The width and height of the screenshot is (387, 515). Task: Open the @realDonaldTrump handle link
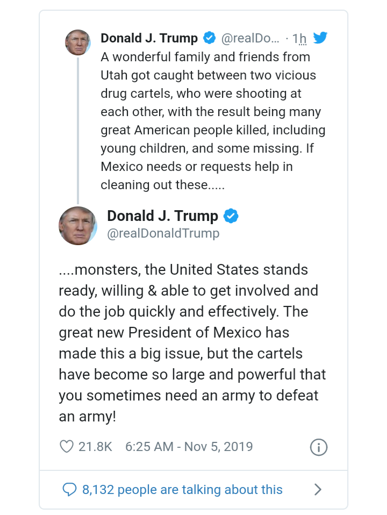(163, 233)
